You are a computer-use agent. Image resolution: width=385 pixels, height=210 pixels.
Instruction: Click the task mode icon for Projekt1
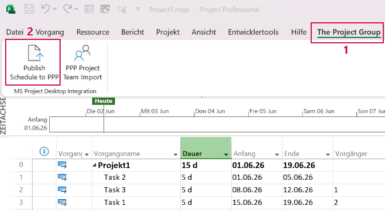coord(62,165)
